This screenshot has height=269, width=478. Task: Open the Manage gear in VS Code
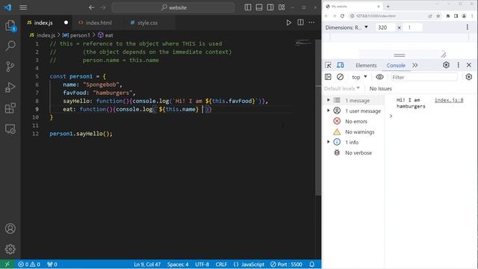[10, 249]
